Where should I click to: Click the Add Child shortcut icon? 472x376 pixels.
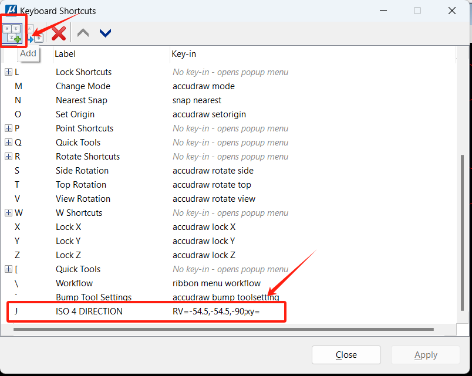point(35,34)
